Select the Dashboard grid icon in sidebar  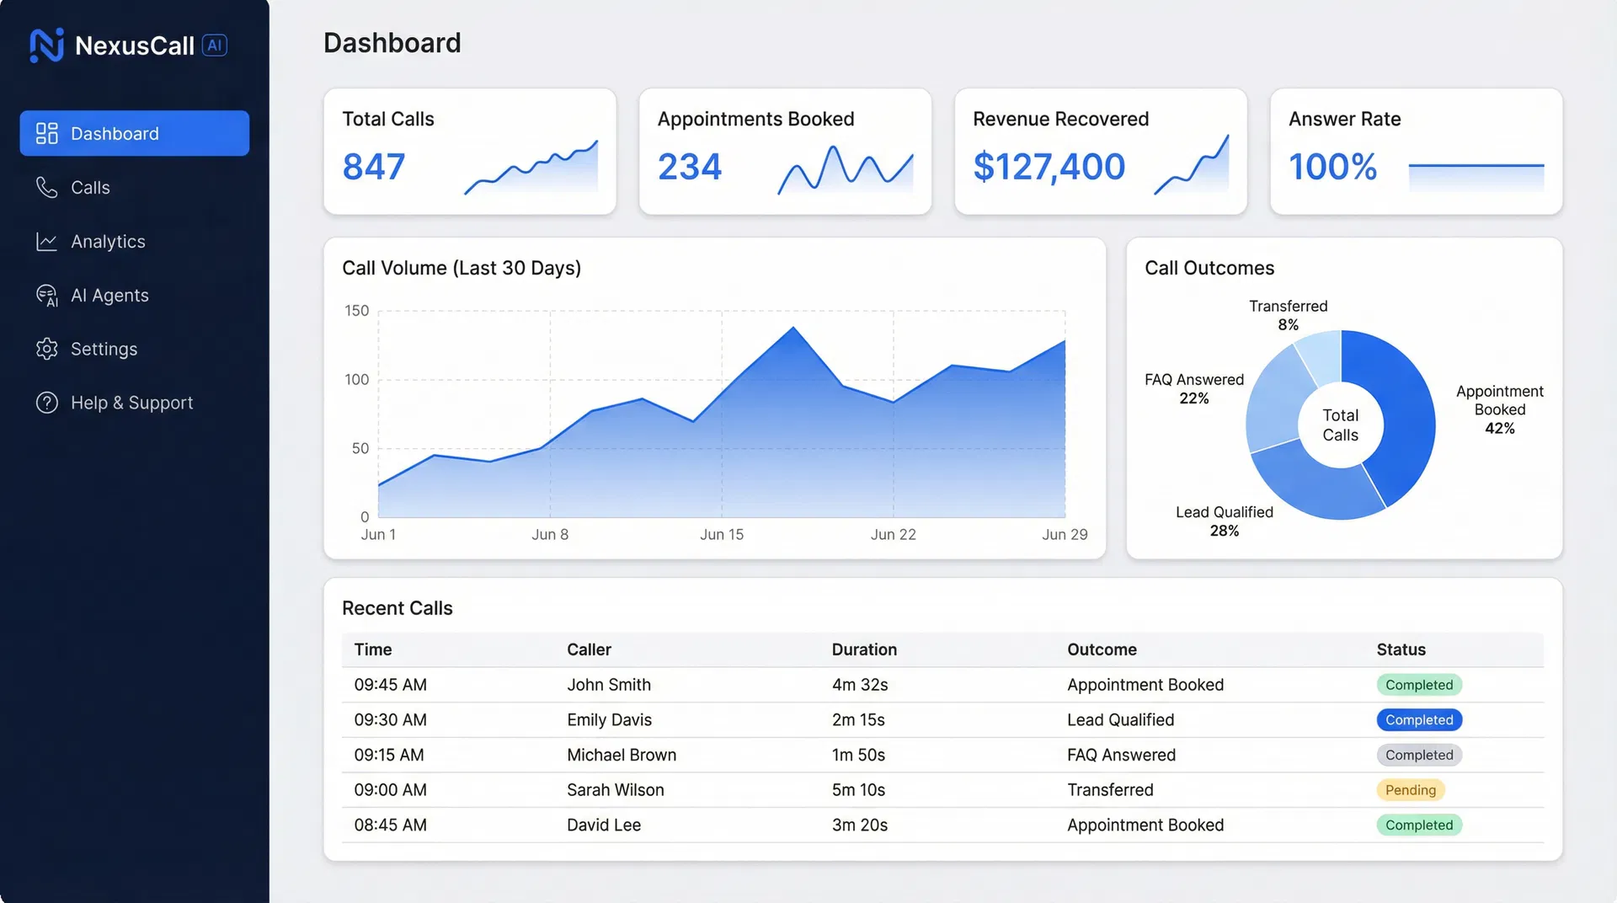tap(47, 133)
